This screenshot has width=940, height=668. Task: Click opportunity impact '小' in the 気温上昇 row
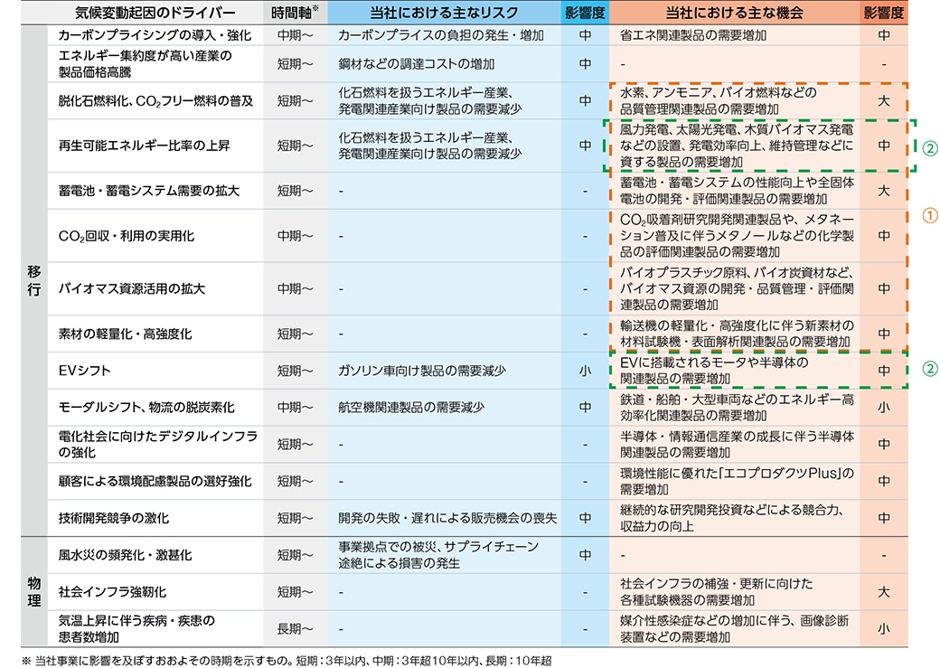point(884,628)
